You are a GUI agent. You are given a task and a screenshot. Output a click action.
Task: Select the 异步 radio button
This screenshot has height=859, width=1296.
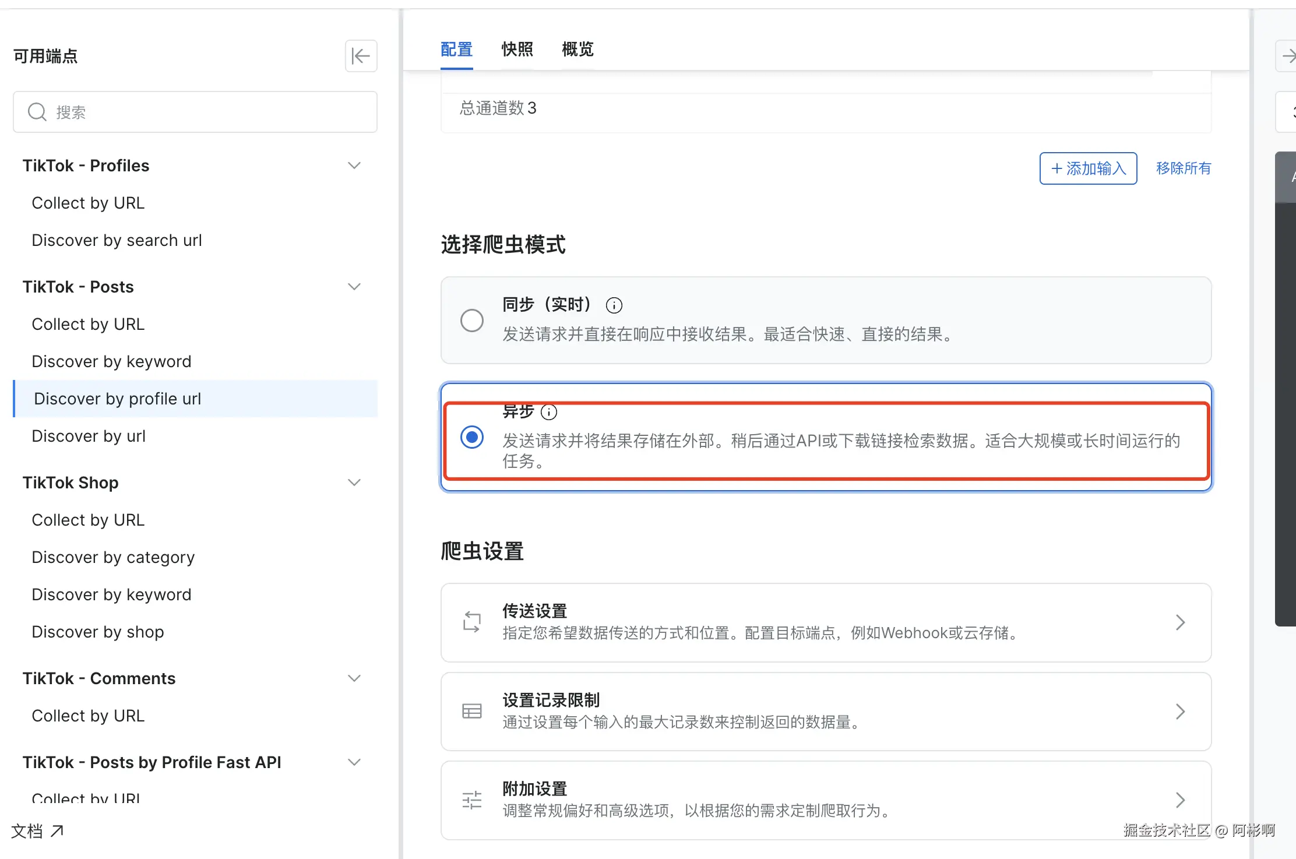[x=471, y=437]
